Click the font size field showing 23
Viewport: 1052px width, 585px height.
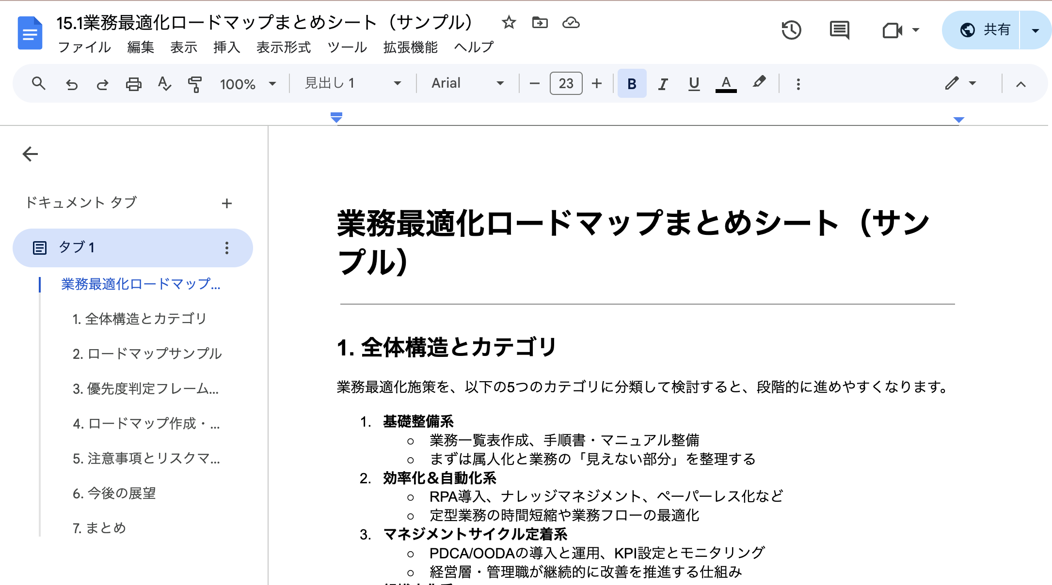(565, 83)
